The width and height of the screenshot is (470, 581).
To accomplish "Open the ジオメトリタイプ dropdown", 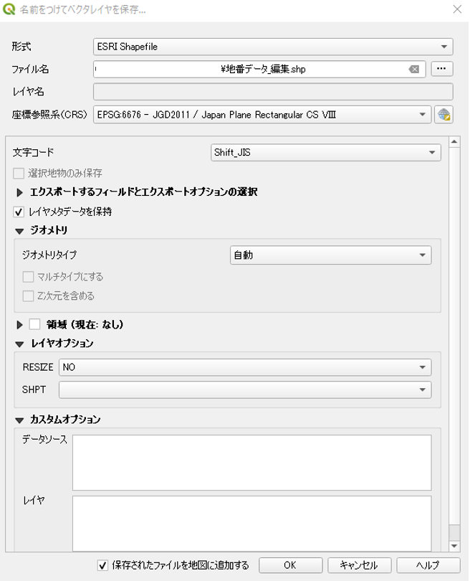I will coord(330,255).
